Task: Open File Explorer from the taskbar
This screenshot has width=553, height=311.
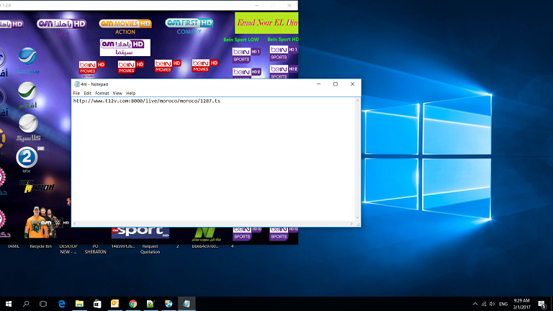Action: (x=79, y=304)
